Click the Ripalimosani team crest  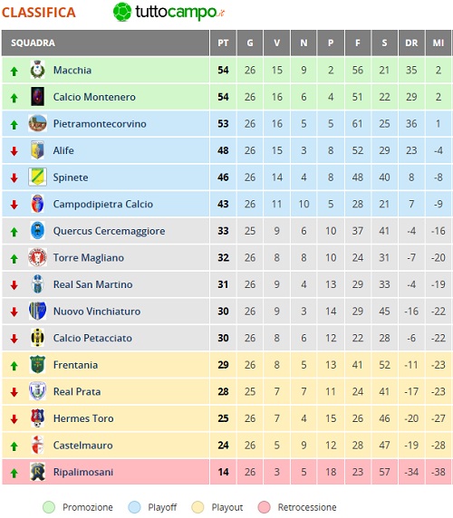[x=37, y=472]
